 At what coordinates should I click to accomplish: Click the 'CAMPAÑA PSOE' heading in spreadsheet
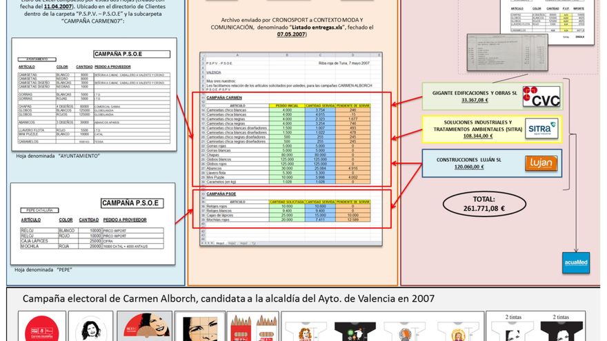tap(221, 194)
